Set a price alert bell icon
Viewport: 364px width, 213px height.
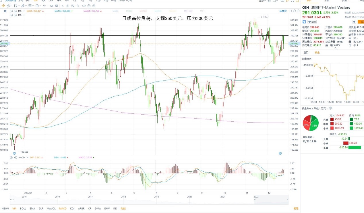354,22
